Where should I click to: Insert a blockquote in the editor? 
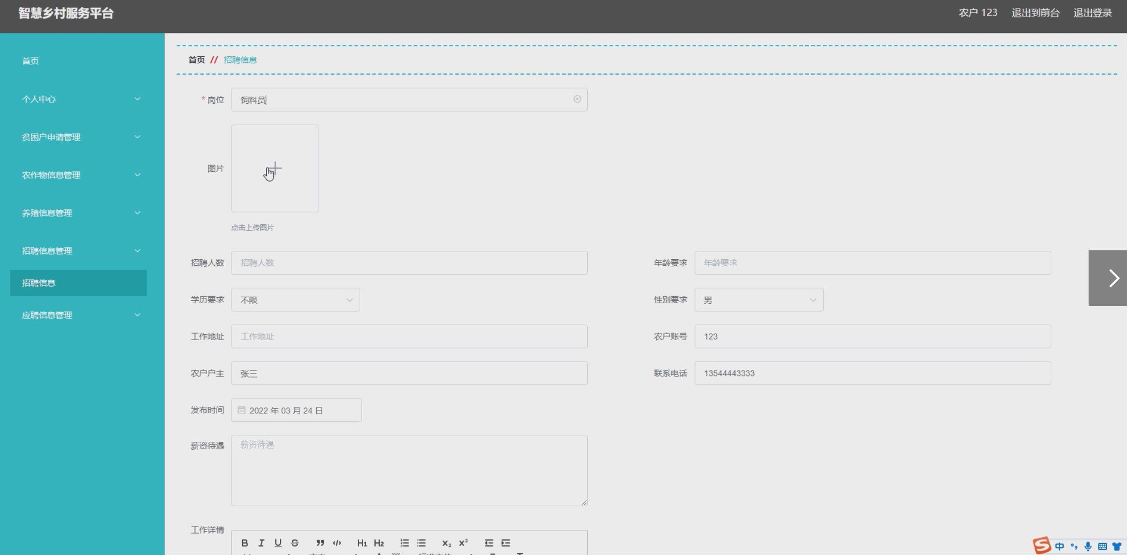tap(320, 543)
